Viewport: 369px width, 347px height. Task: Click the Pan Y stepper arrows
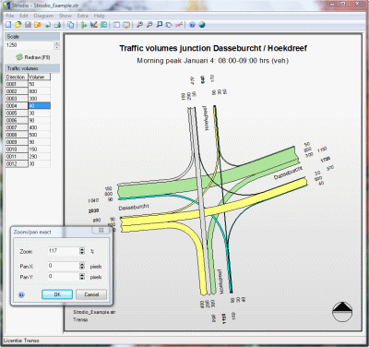[82, 276]
